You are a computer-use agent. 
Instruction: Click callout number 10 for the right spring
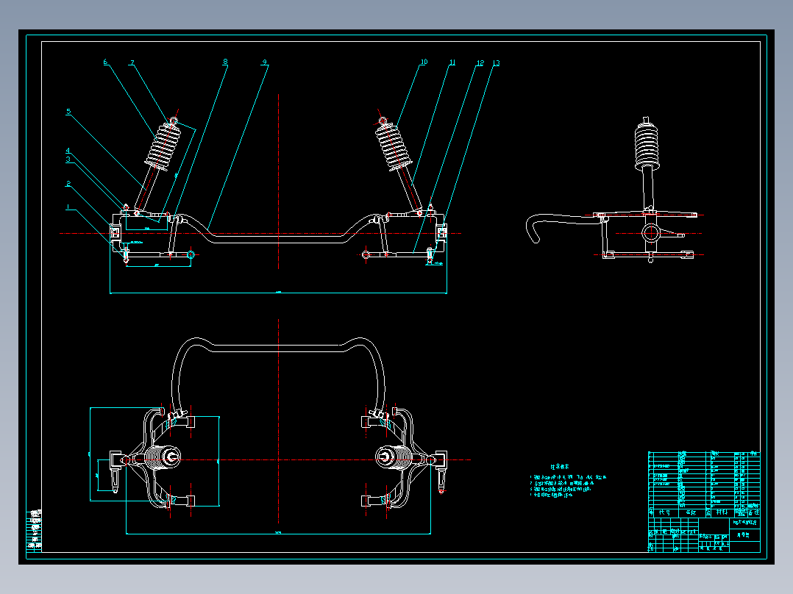pos(424,62)
